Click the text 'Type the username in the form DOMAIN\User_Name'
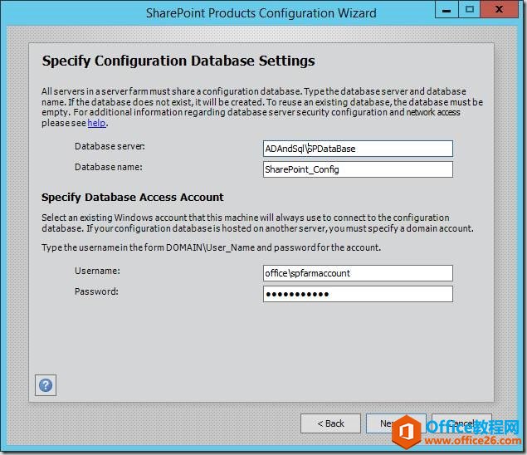Screen dimensions: 527x455 tap(149, 248)
